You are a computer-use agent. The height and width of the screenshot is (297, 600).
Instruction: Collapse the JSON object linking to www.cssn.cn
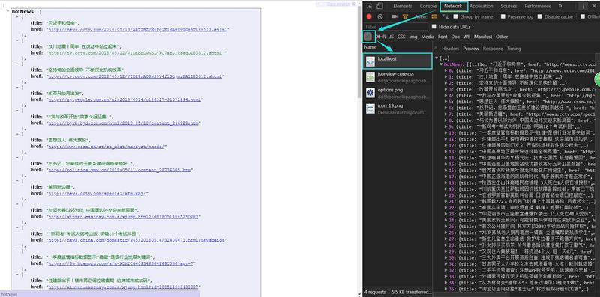(x=17, y=135)
